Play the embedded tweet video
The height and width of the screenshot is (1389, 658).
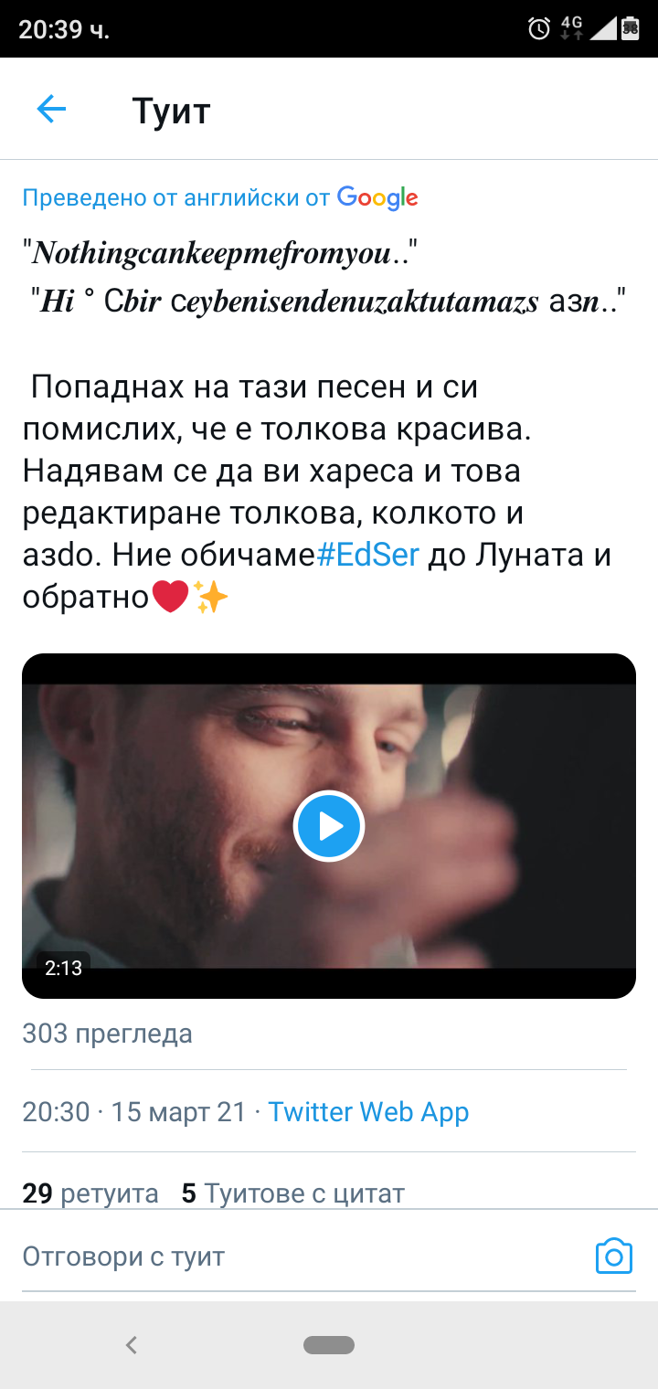pyautogui.click(x=329, y=826)
